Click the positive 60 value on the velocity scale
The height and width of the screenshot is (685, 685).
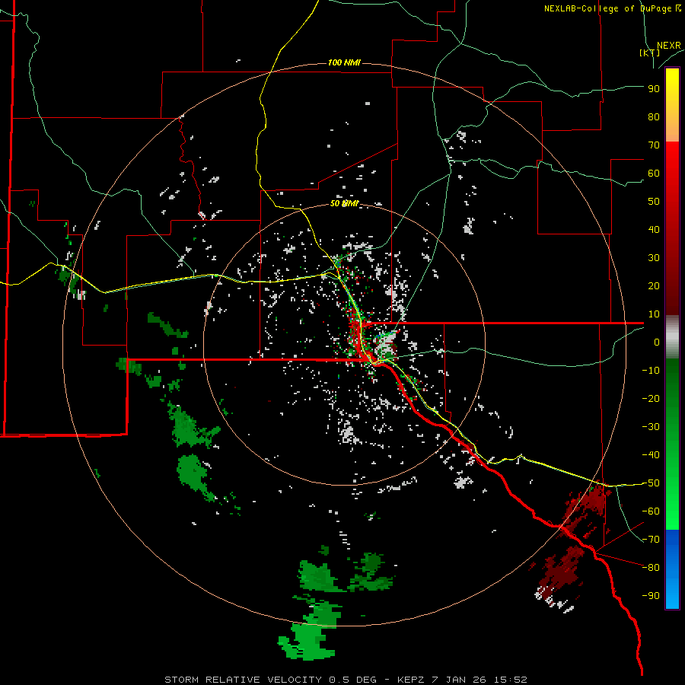coord(654,173)
